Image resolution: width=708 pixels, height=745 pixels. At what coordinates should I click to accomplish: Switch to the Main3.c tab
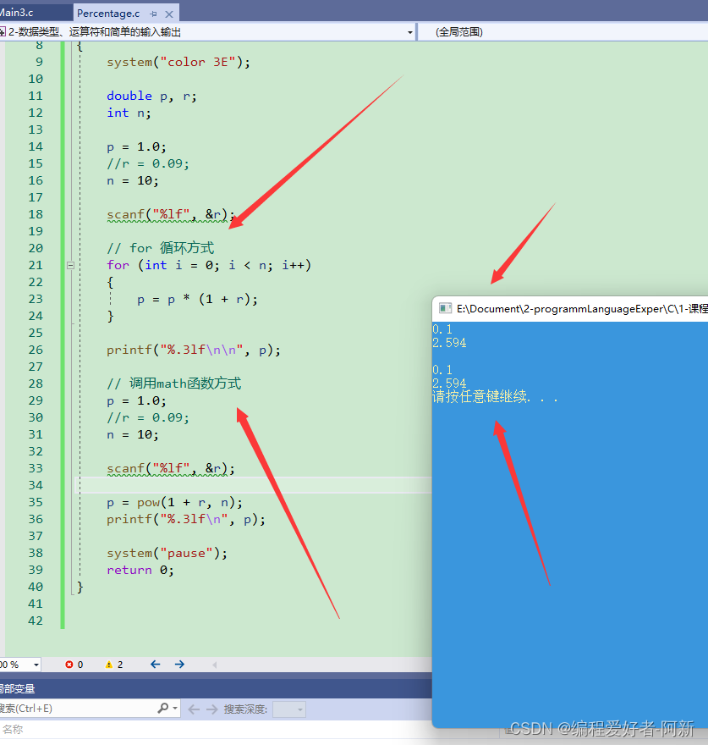click(x=17, y=13)
